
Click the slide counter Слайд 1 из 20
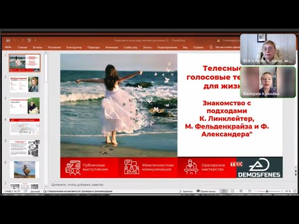tap(12, 191)
